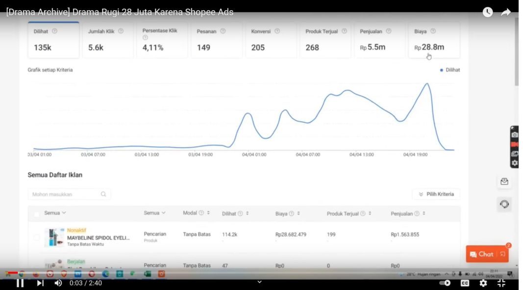Expand the first Semua filter dropdown
The image size is (523, 290).
coord(55,213)
